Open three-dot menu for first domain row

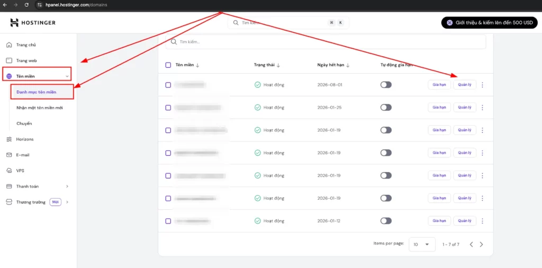tap(482, 85)
